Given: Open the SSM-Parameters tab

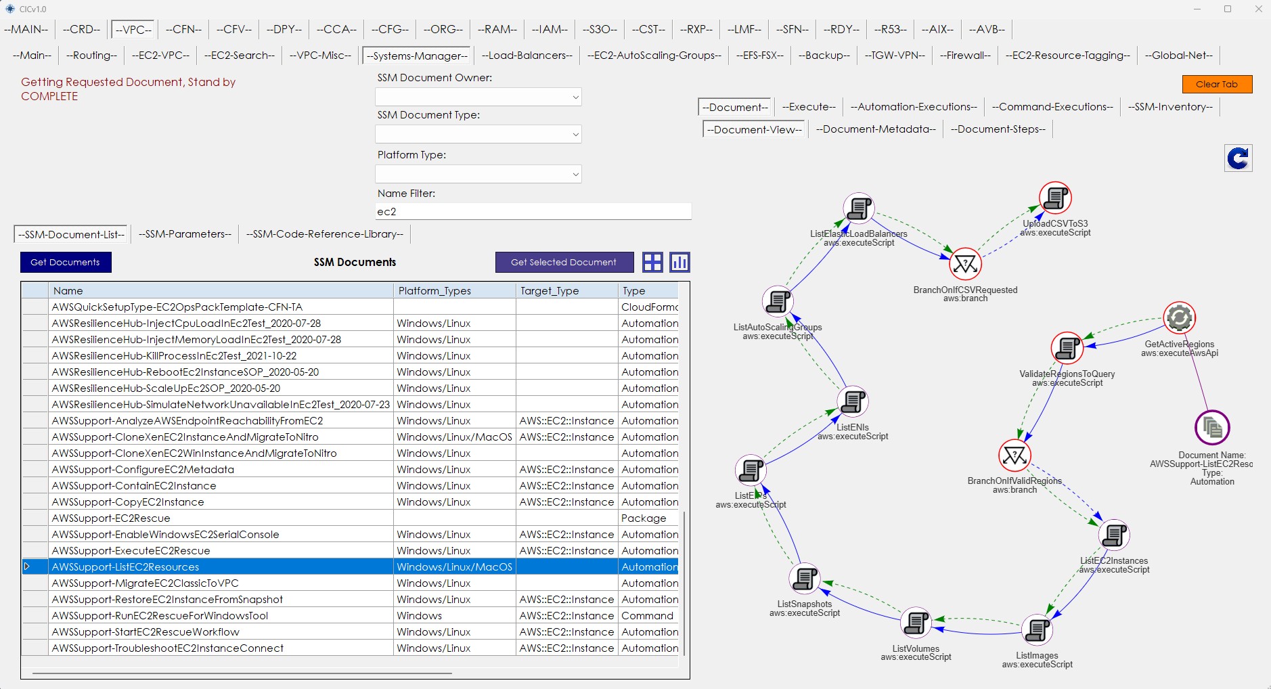Looking at the screenshot, I should tap(185, 234).
